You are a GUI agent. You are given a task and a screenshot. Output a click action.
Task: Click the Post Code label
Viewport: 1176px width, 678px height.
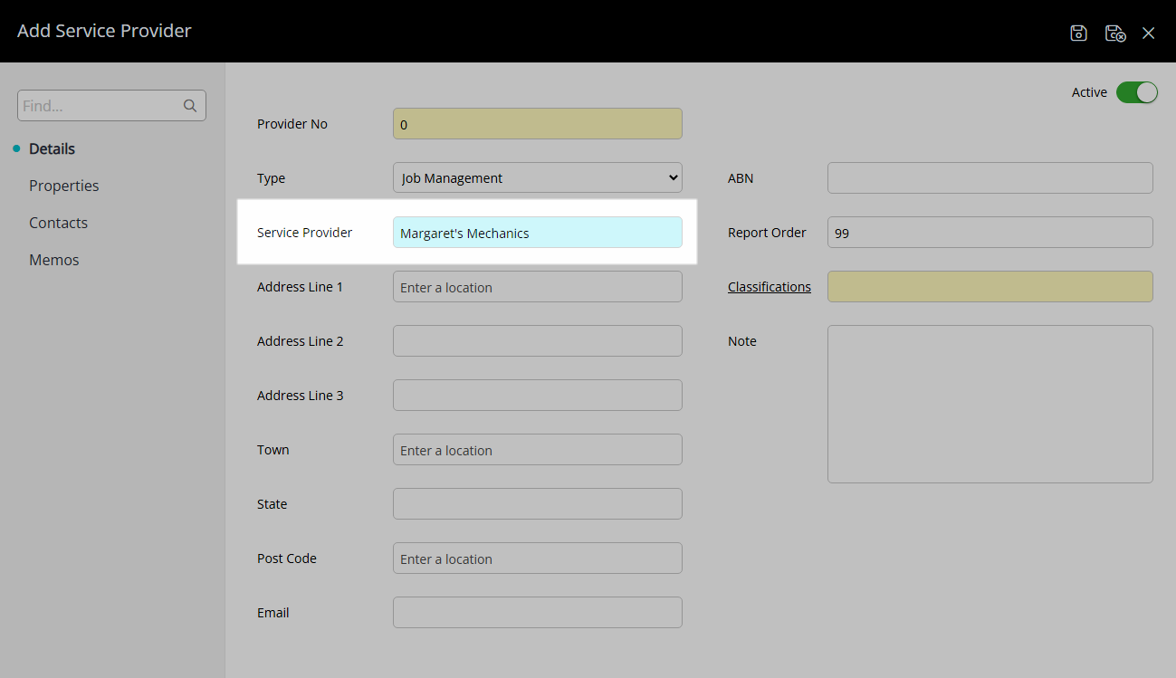(x=286, y=559)
